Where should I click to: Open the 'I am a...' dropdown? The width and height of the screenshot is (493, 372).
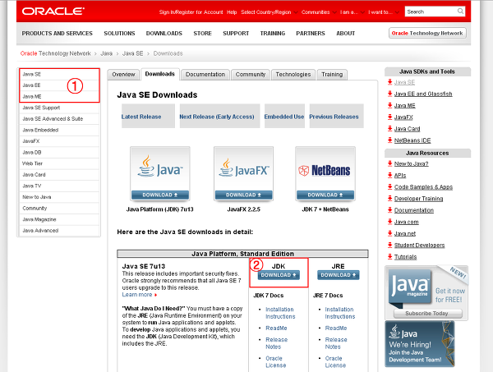click(352, 12)
